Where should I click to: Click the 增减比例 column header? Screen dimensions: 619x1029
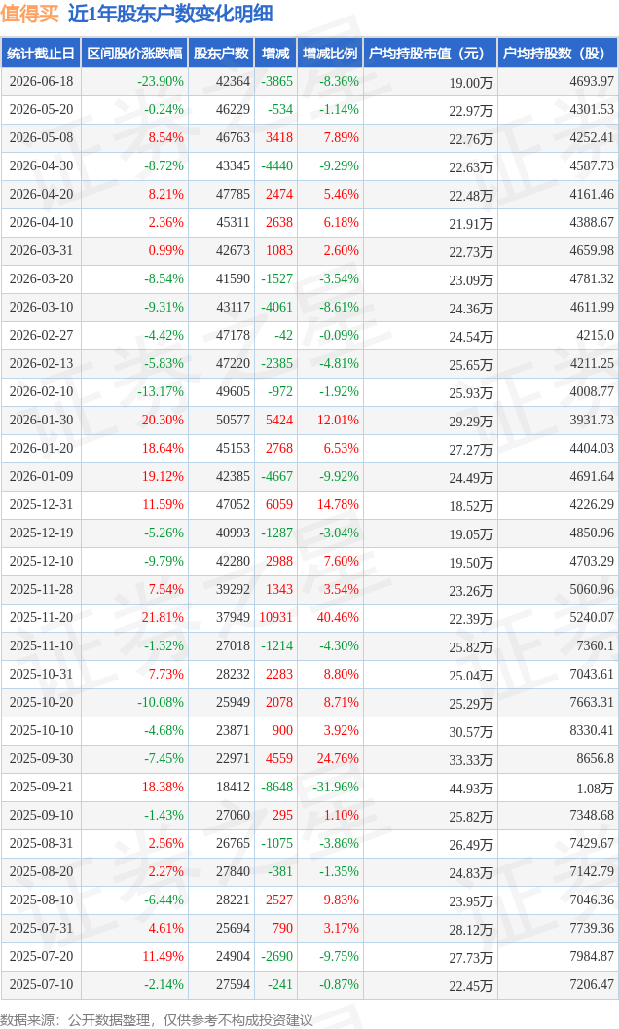330,54
